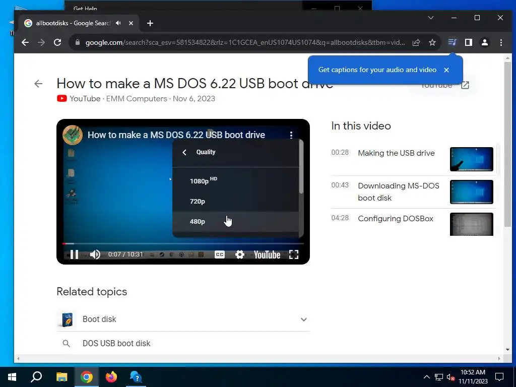Open the video player settings gear
Screen dimensions: 516x387
click(239, 254)
